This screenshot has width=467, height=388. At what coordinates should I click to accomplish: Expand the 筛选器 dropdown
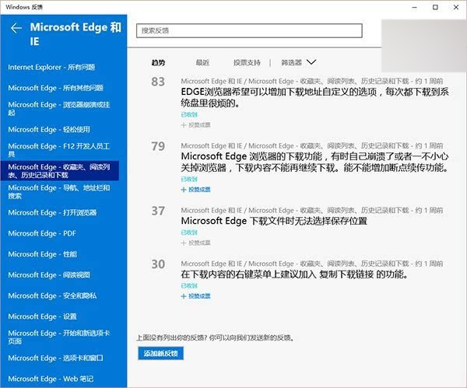[298, 62]
